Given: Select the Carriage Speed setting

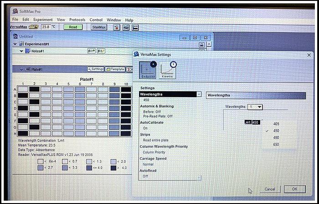Looking at the screenshot, I should point(153,158).
